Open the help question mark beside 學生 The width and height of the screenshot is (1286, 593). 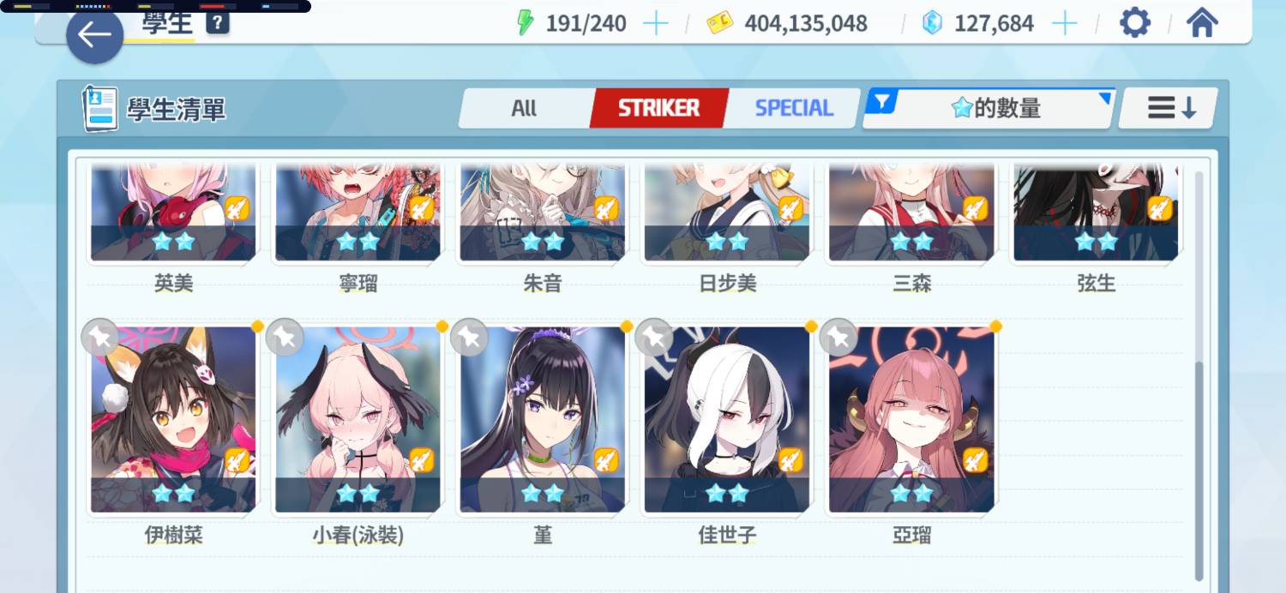click(218, 23)
